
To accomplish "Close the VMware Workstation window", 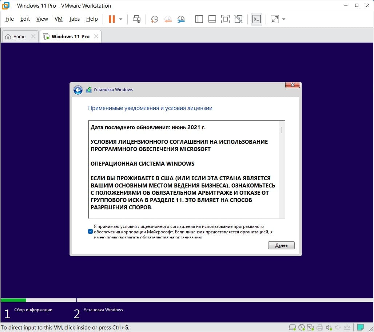I will tap(367, 5).
